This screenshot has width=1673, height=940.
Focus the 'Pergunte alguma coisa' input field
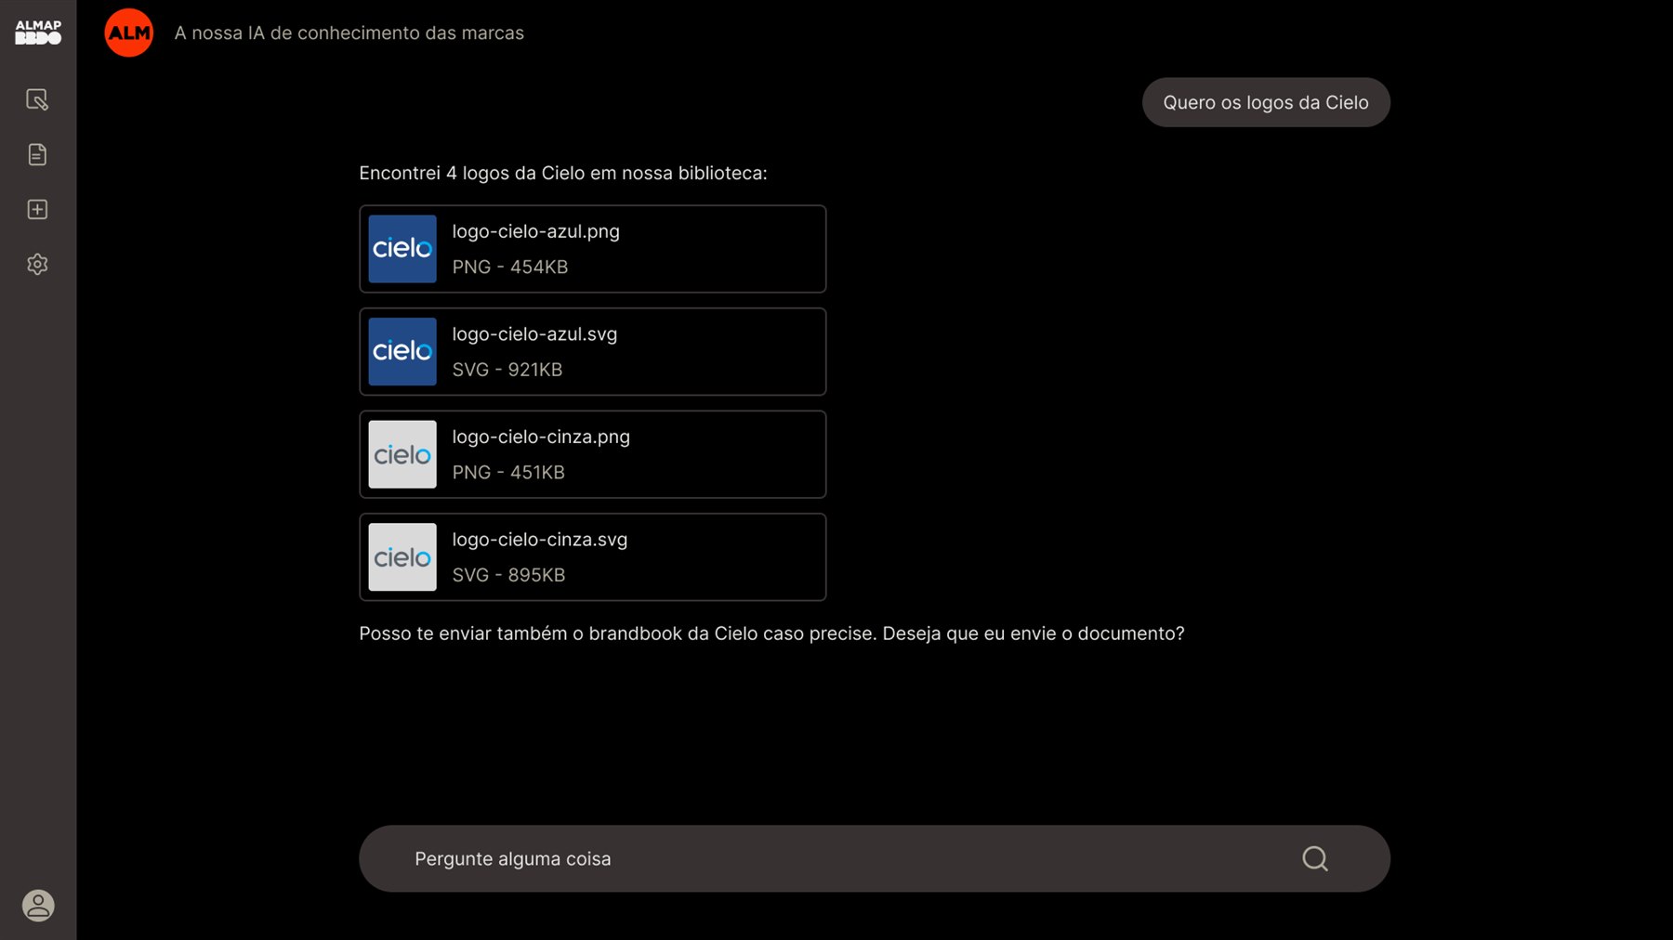click(x=874, y=858)
